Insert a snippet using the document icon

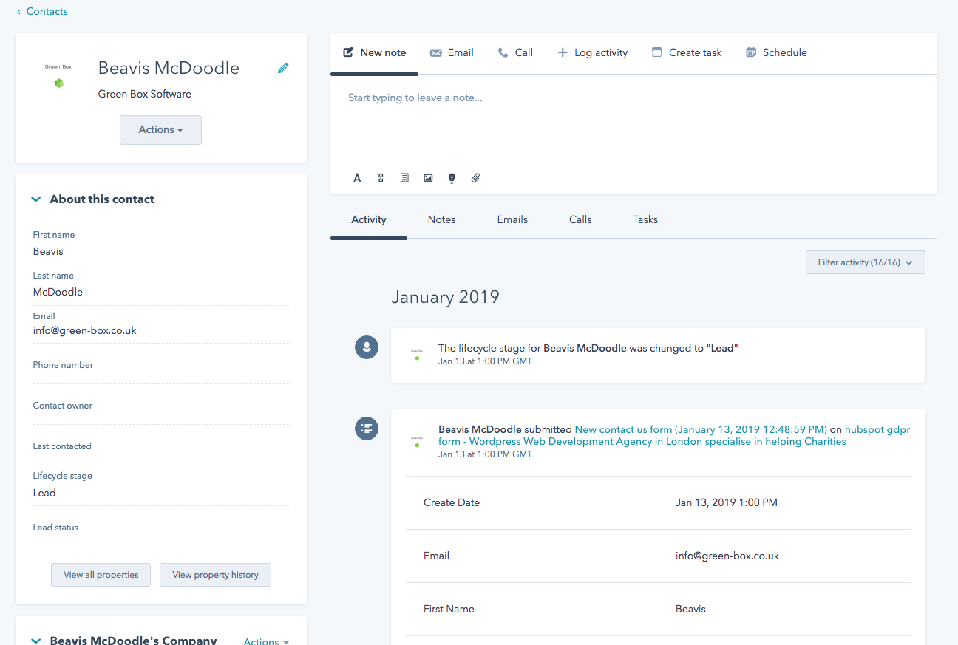pyautogui.click(x=404, y=178)
